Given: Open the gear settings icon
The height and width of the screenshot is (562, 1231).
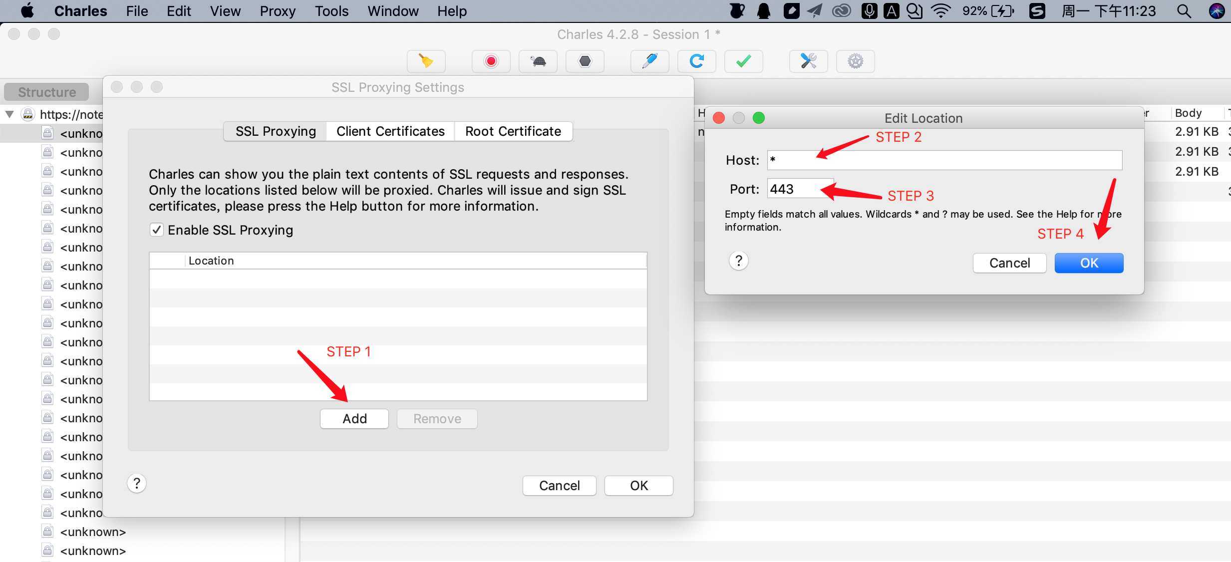Looking at the screenshot, I should tap(855, 61).
